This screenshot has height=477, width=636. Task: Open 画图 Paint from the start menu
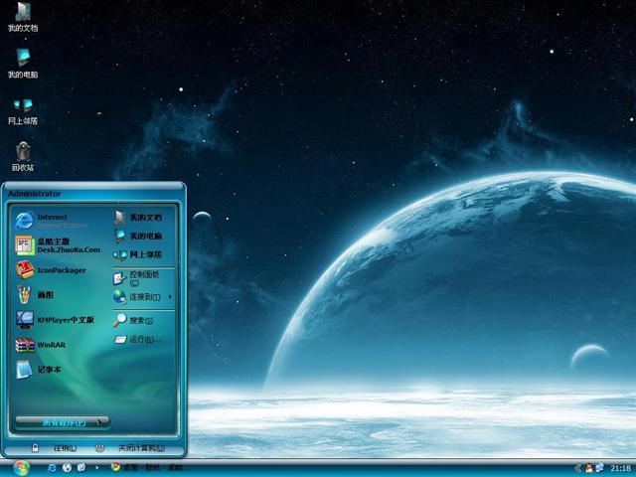pos(35,295)
